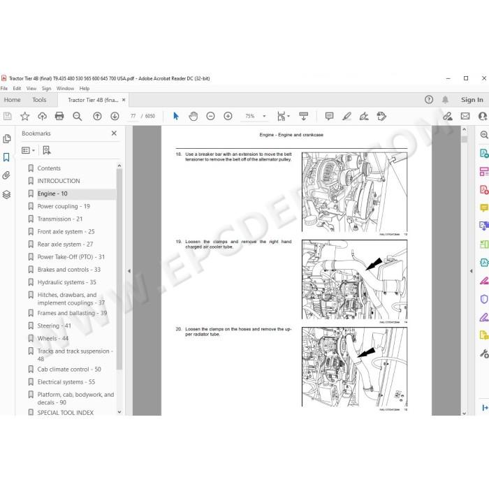The width and height of the screenshot is (489, 489).
Task: Go to next page arrow
Action: pos(115,117)
